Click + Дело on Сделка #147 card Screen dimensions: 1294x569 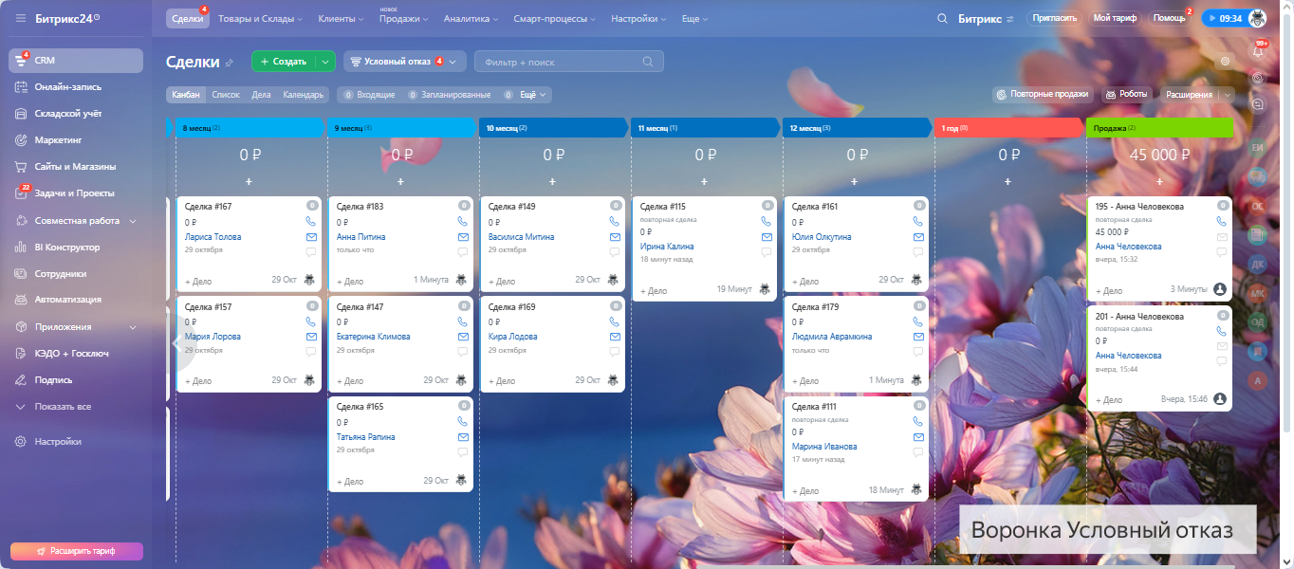(x=350, y=380)
